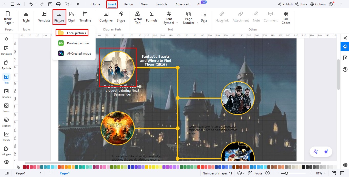The width and height of the screenshot is (349, 177).
Task: Switch to the View tab
Action: tap(144, 4)
